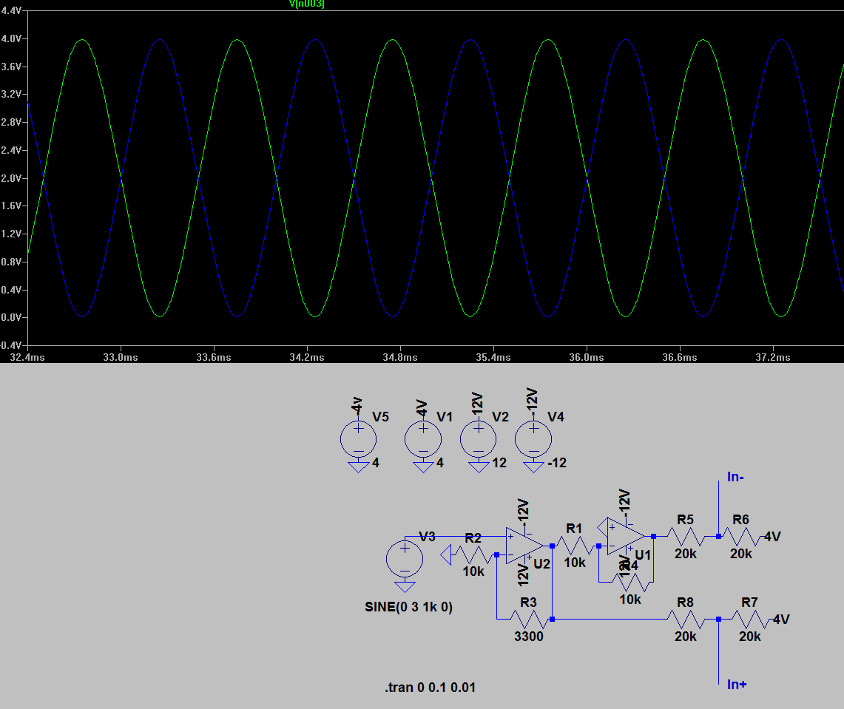Screen dimensions: 844x709
Task: Click the In- net label
Action: pos(735,477)
